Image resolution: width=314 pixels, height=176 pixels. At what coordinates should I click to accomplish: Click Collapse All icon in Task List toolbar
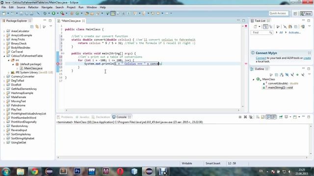tap(295, 26)
